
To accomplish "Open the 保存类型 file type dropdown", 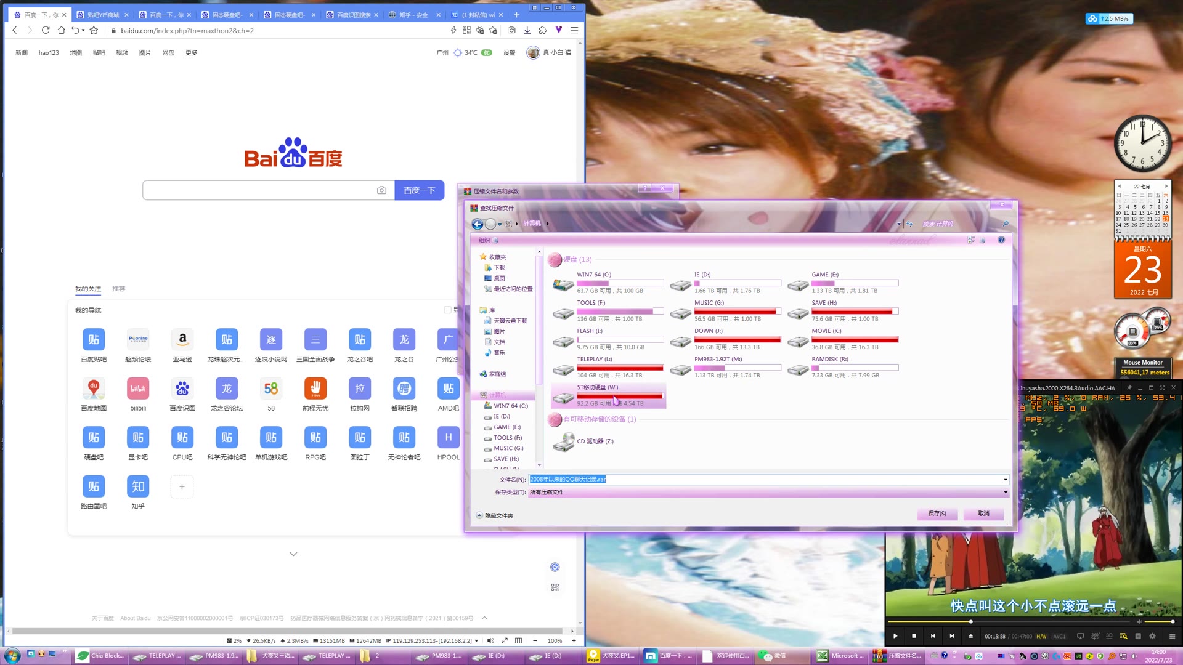I will [x=1006, y=493].
